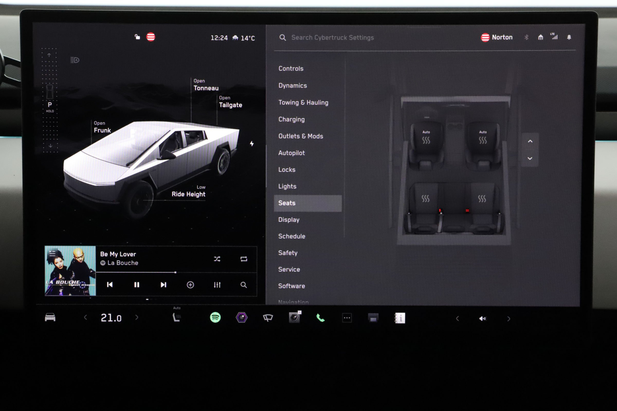Open the camera view icon

coord(294,317)
